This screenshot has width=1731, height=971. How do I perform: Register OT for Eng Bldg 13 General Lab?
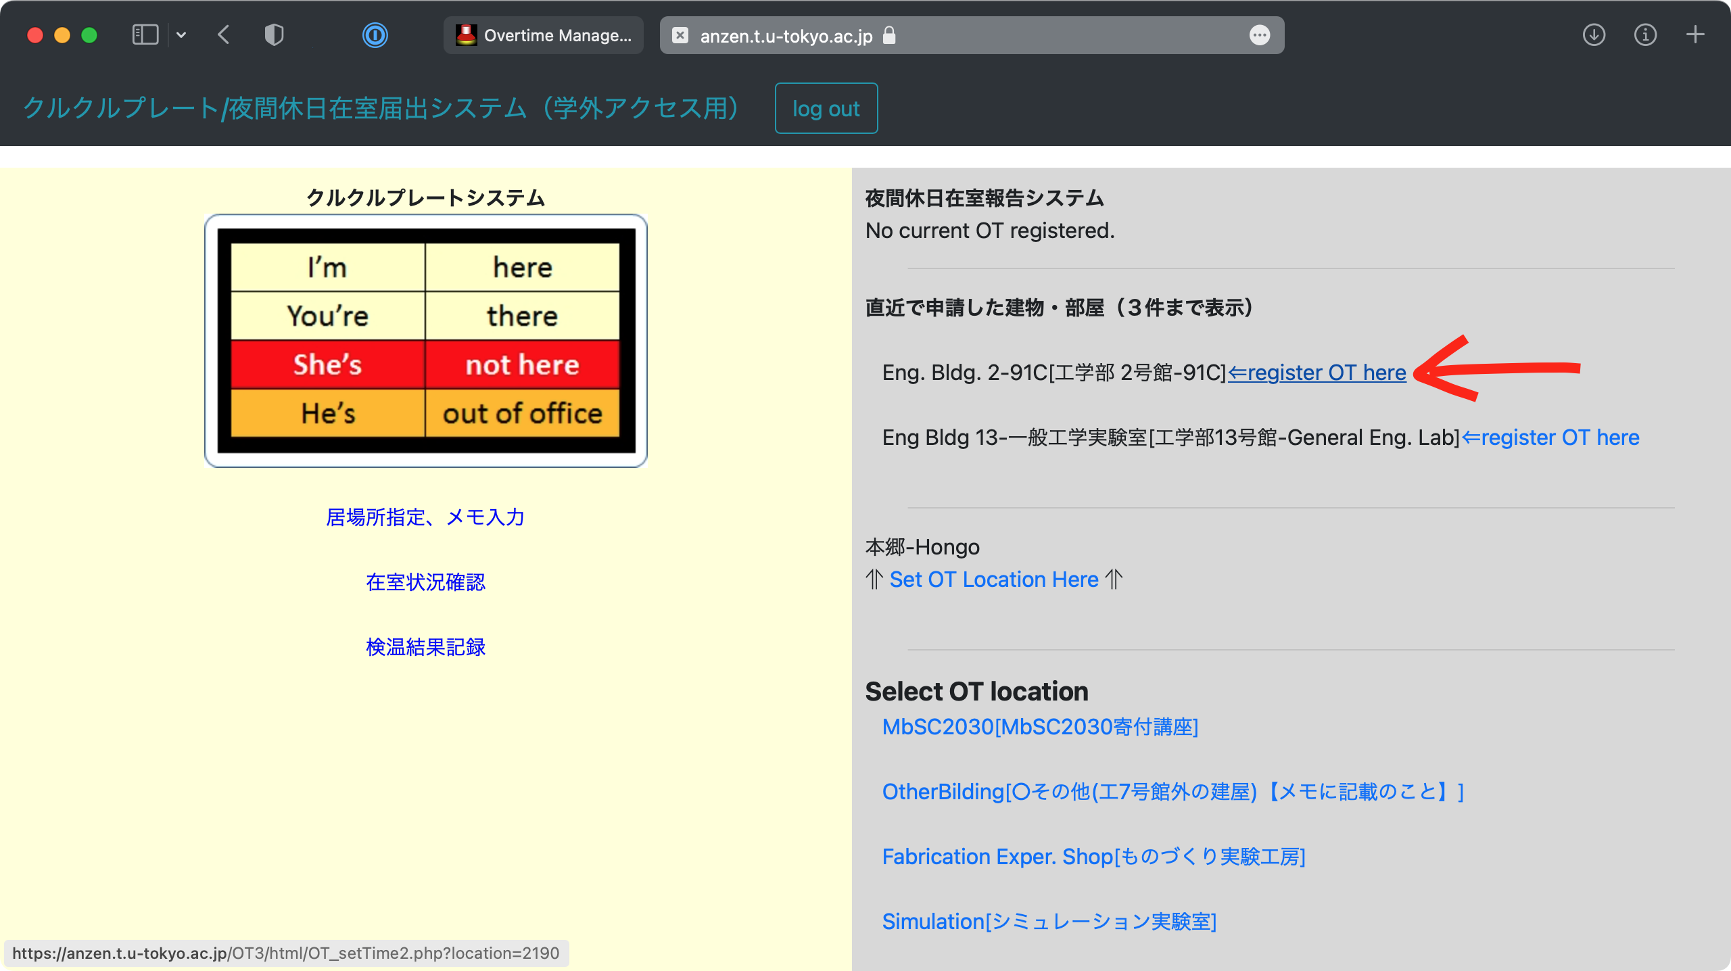pos(1549,437)
